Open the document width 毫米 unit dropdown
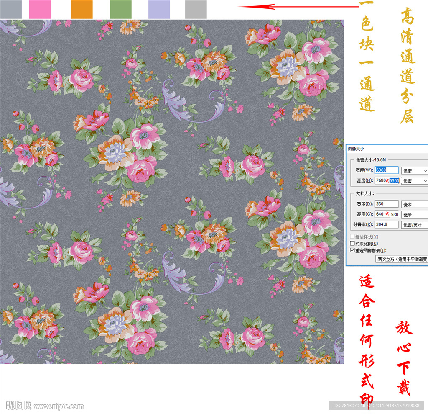 [x=414, y=204]
